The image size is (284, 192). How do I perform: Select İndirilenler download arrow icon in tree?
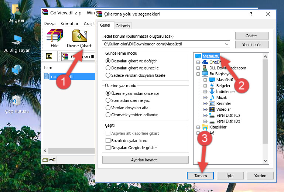[212, 92]
